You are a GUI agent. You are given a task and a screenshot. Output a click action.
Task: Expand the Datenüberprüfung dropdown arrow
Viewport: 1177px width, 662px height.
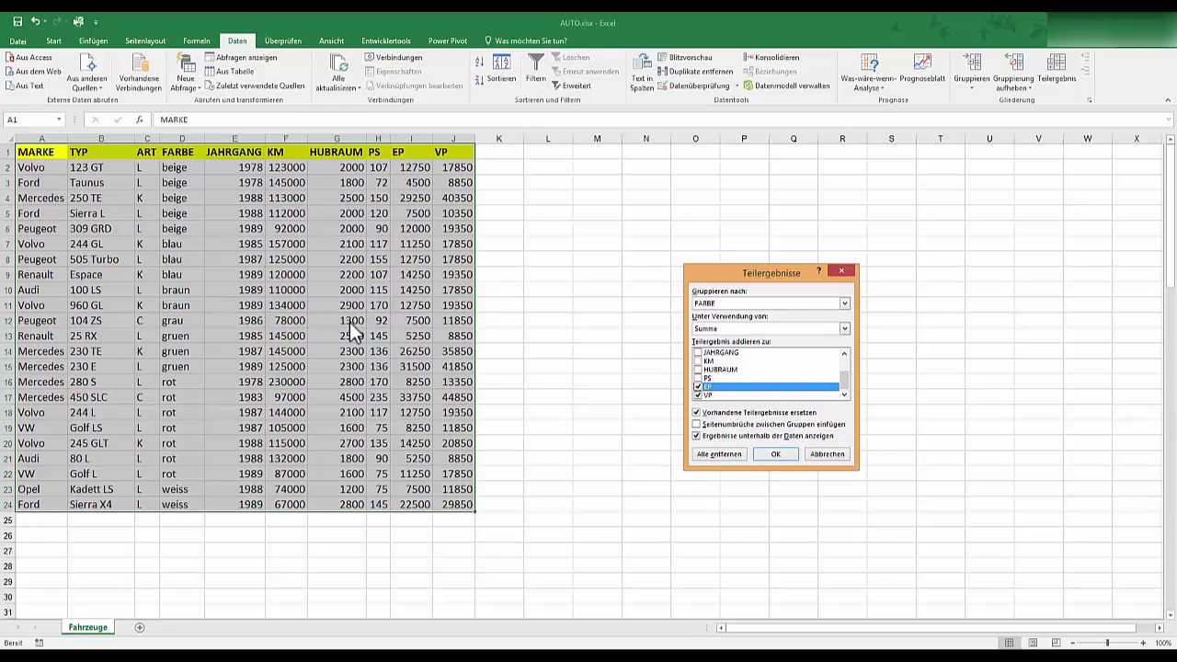click(735, 86)
